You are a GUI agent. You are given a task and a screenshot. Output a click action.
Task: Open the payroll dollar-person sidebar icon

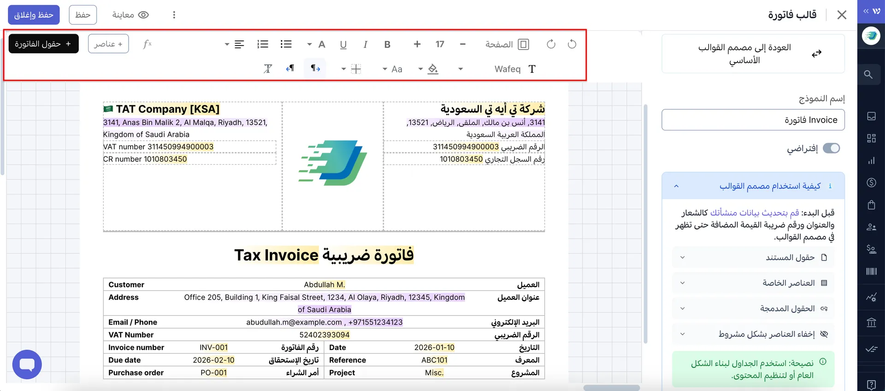click(x=871, y=249)
